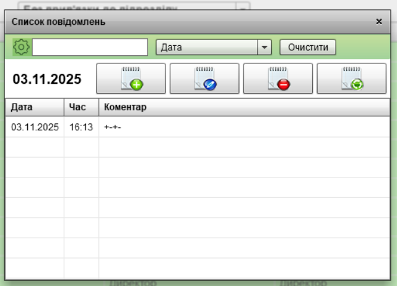The height and width of the screenshot is (286, 397).
Task: Click the green gear settings icon
Action: click(21, 47)
